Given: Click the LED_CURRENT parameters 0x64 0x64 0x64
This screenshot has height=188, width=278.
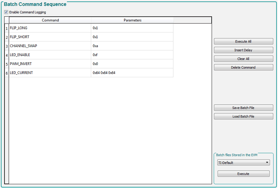Looking at the screenshot, I should [104, 73].
